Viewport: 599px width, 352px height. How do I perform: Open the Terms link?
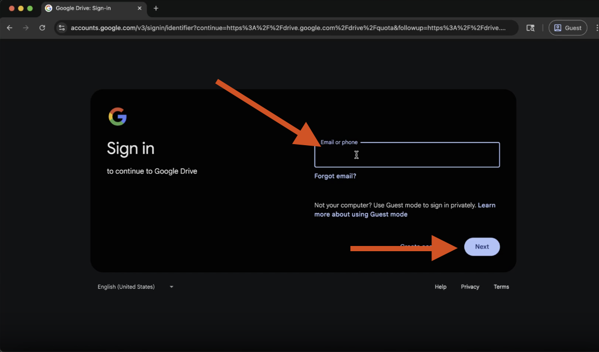tap(501, 287)
